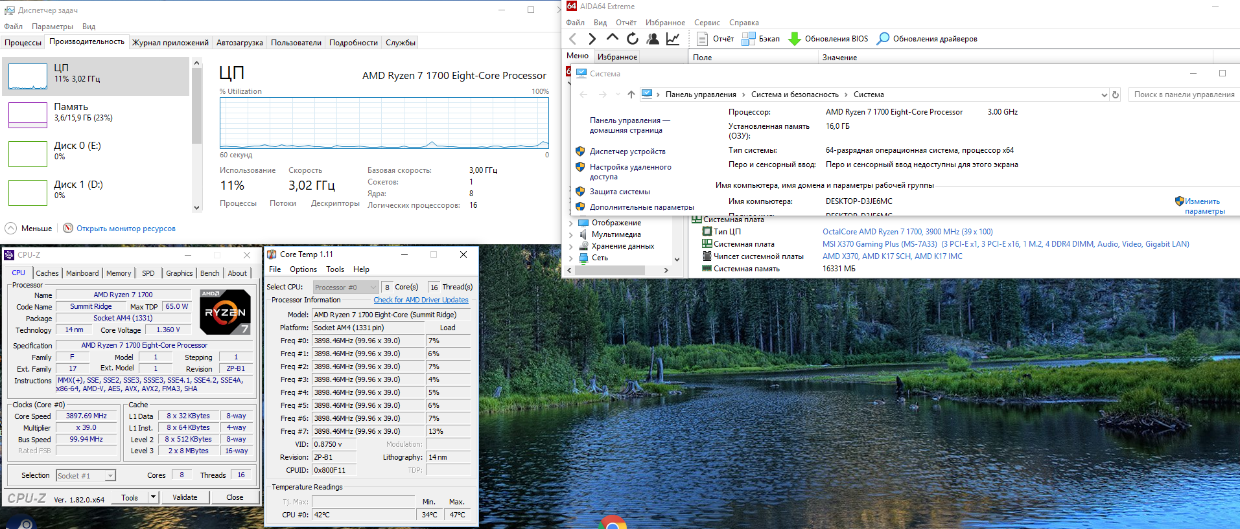Click the Бэкап toolbar button in AIDA64

click(x=761, y=39)
